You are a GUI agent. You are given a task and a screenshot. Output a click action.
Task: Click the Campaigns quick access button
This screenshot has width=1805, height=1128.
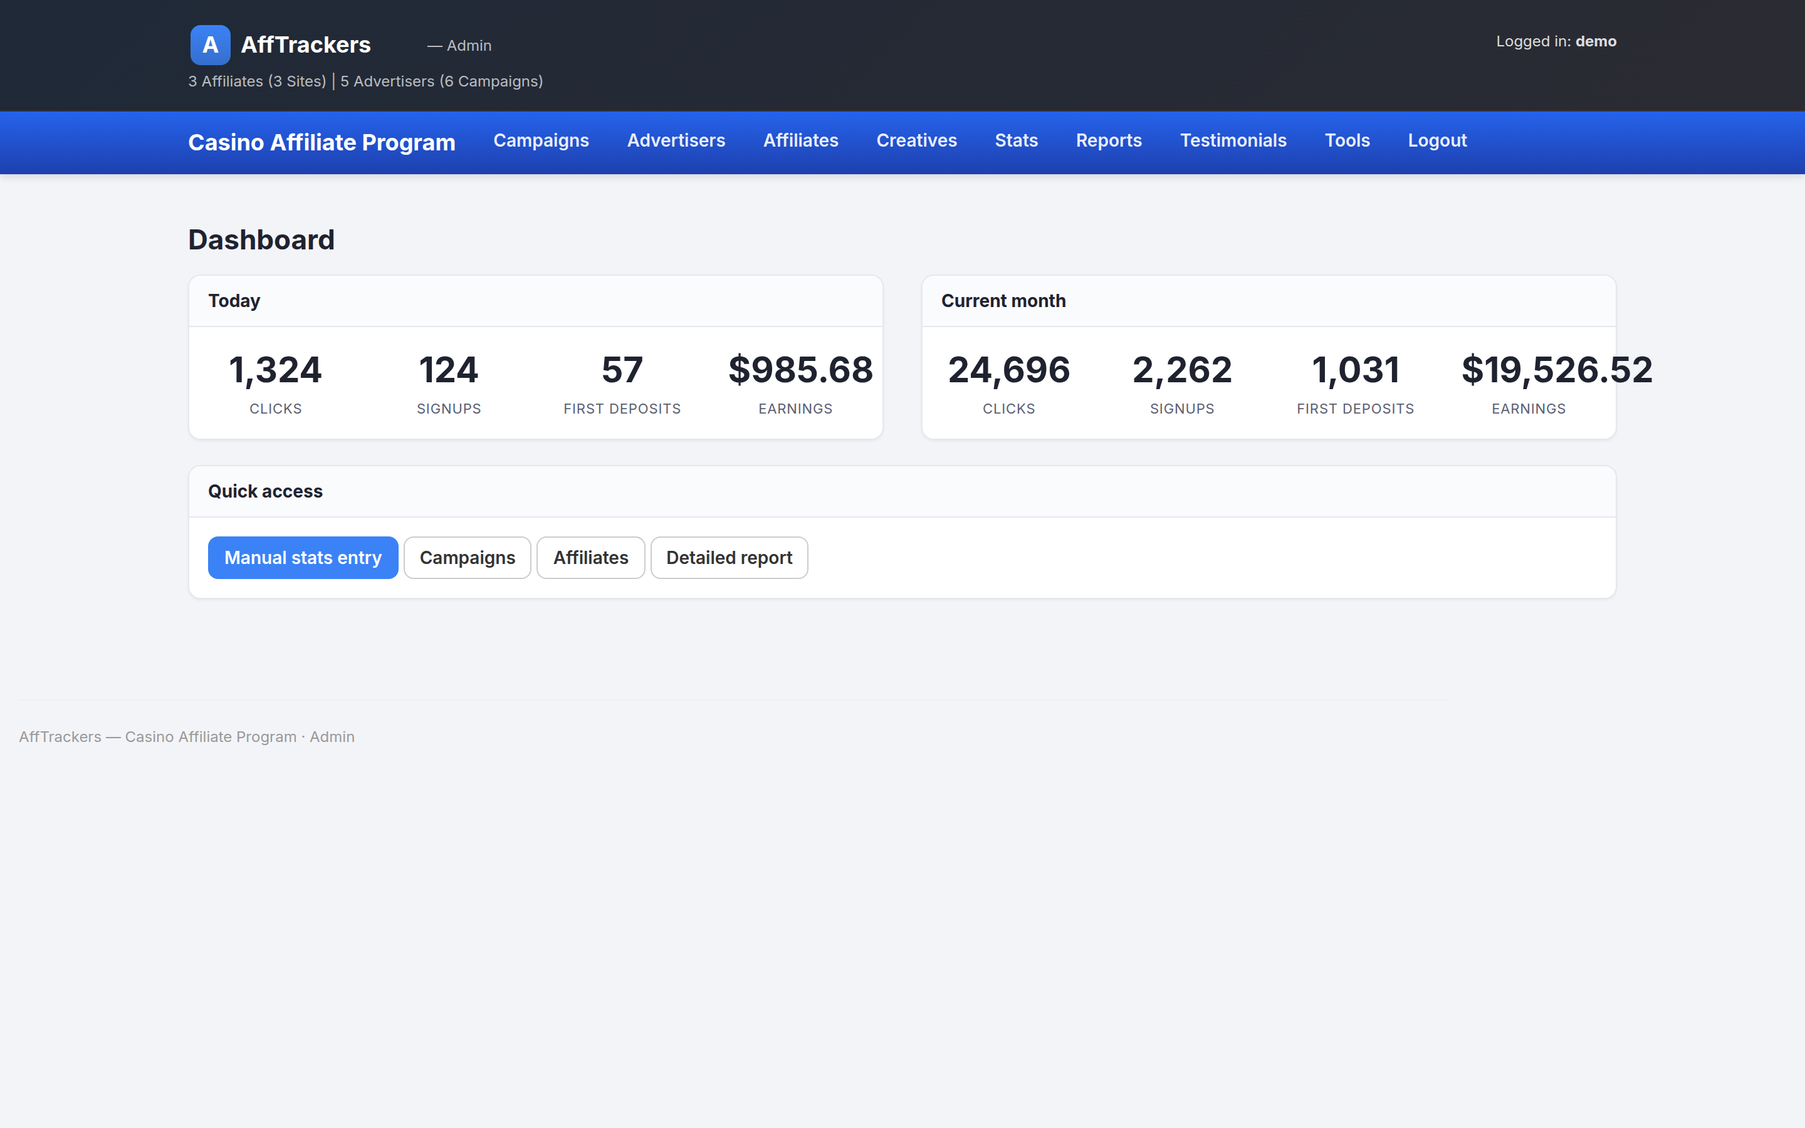(x=467, y=557)
